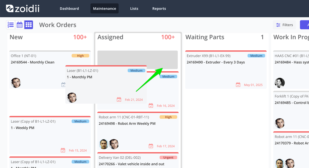Image resolution: width=309 pixels, height=168 pixels.
Task: Click calendar icon beside May 01, 2025
Action: [238, 85]
